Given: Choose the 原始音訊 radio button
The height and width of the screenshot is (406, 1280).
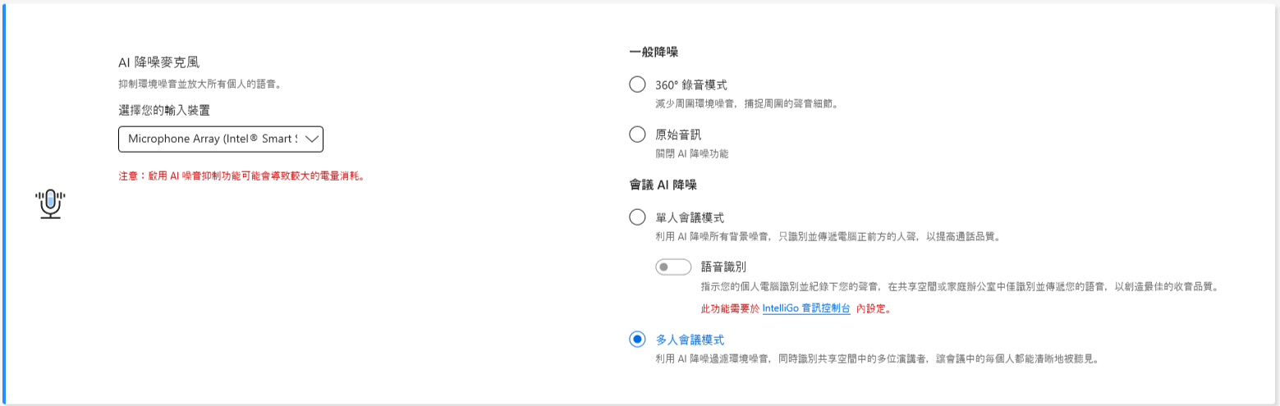Looking at the screenshot, I should (637, 135).
